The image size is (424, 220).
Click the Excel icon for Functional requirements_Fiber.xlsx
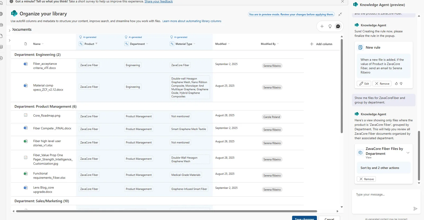(26, 174)
